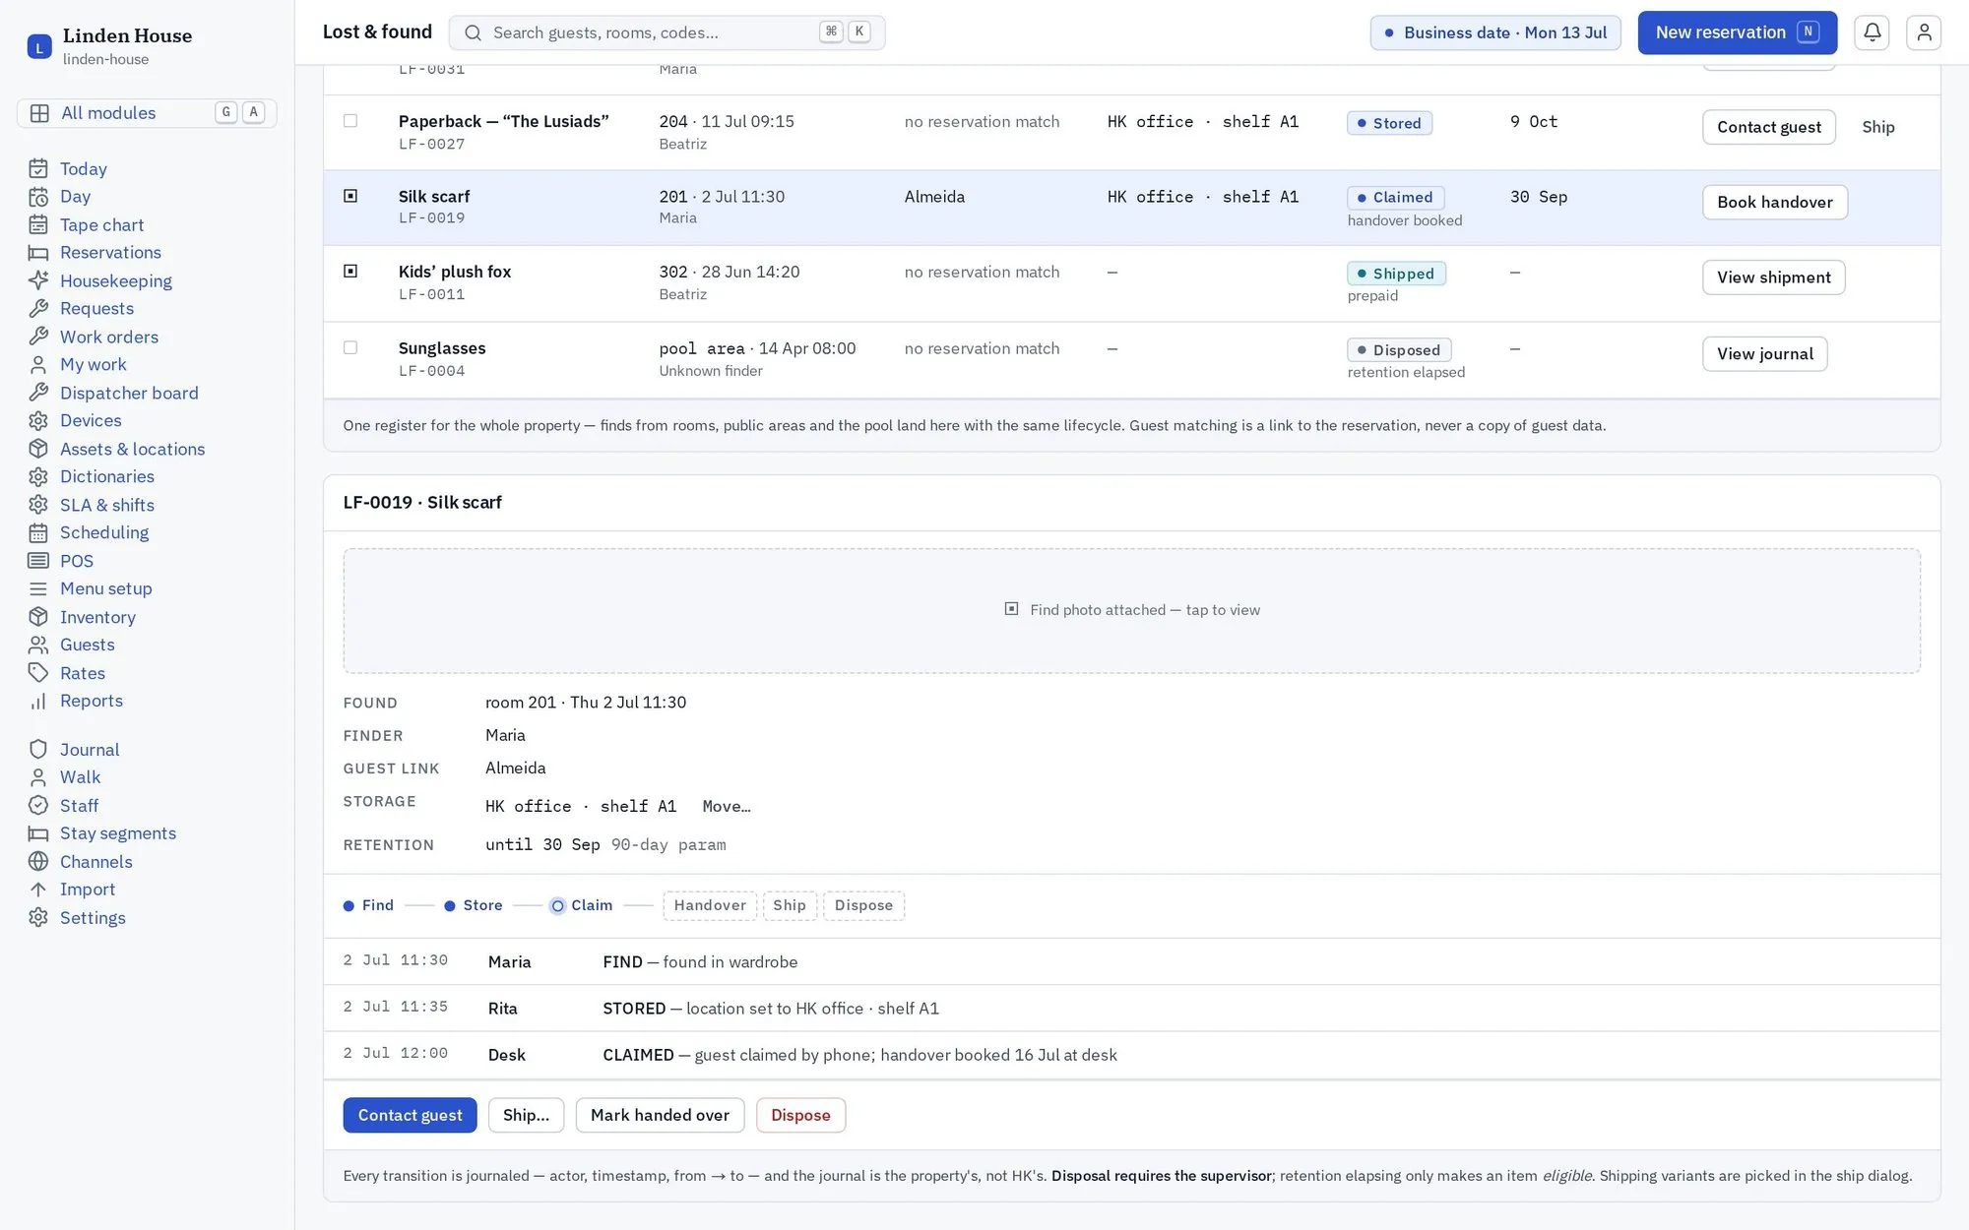Click the red Dispose button
The height and width of the screenshot is (1230, 1969).
point(800,1115)
